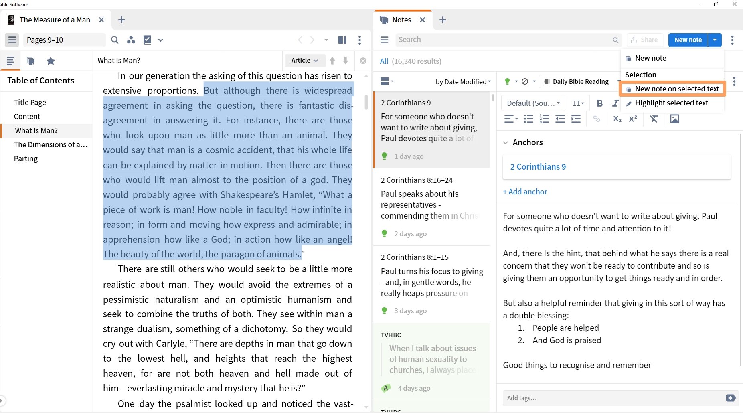Choose 'Highlight selected text' from the menu
743x413 pixels.
click(671, 103)
